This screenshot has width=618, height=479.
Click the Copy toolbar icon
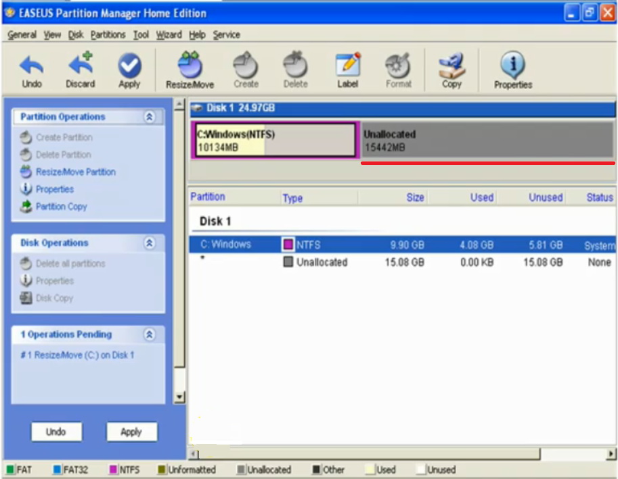coord(451,65)
